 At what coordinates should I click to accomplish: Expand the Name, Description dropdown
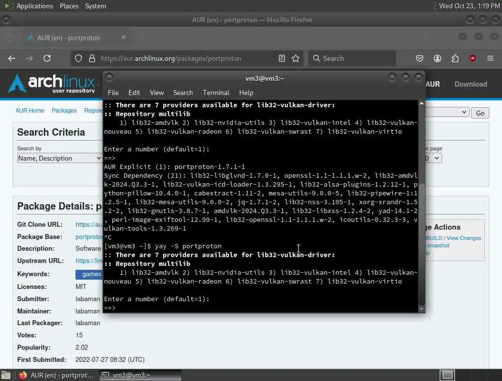(59, 158)
